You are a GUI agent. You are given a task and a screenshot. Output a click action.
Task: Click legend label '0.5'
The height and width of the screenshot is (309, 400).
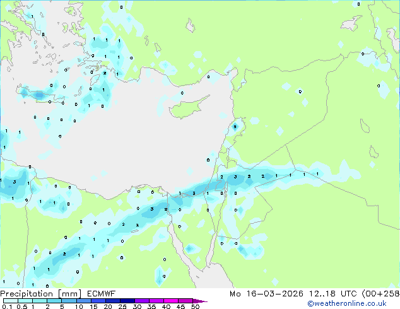point(22,306)
